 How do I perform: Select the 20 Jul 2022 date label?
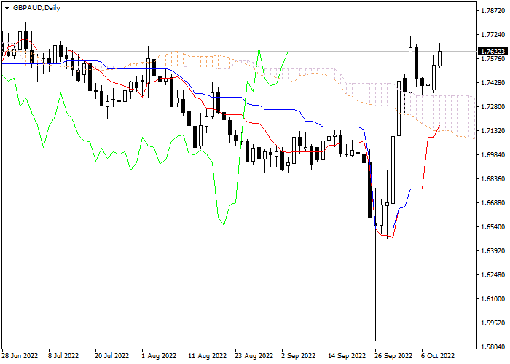coord(112,357)
